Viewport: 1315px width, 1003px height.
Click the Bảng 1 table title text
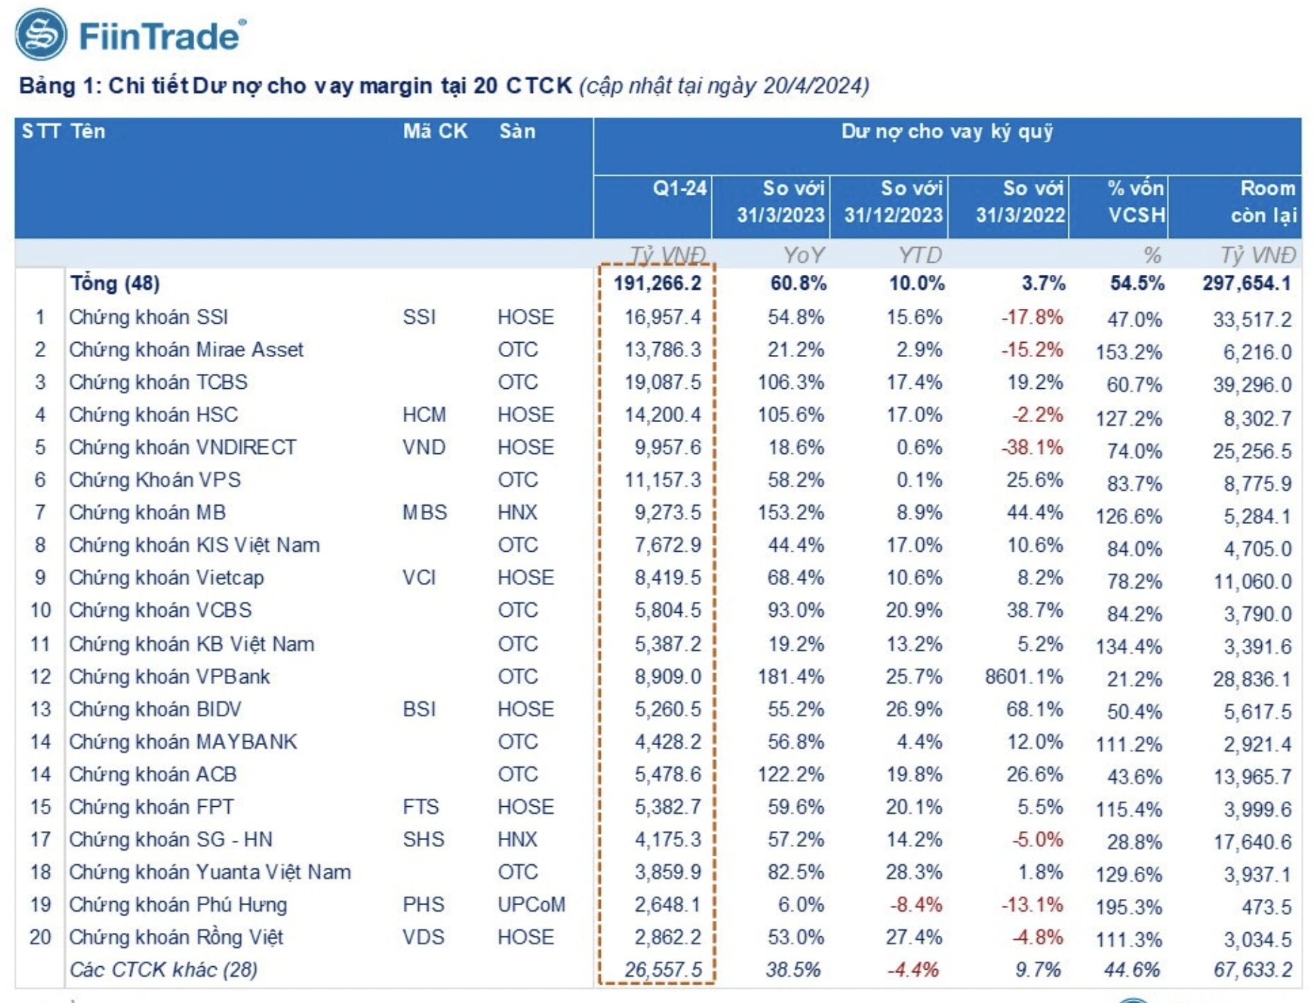pyautogui.click(x=444, y=86)
